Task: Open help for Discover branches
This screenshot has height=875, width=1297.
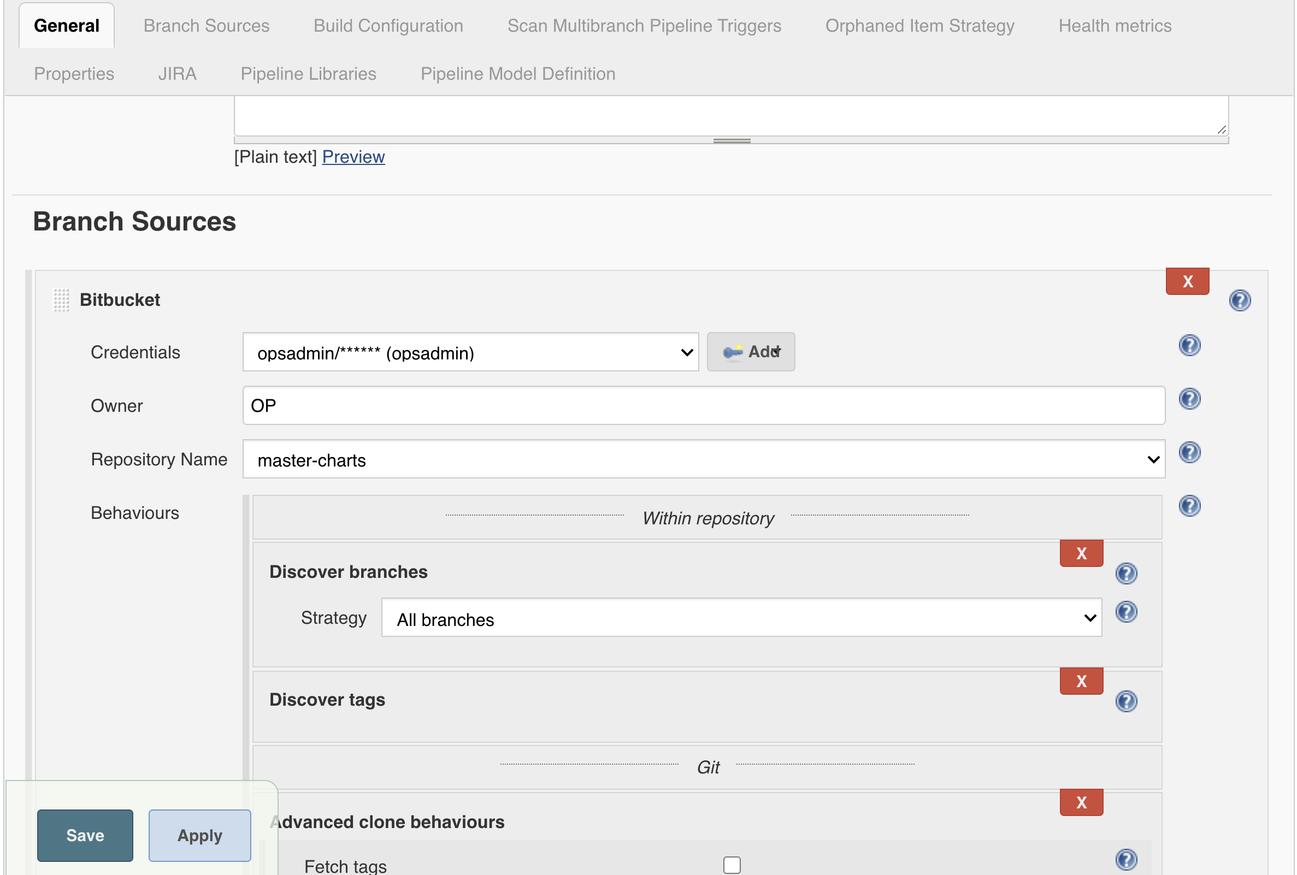Action: coord(1126,573)
